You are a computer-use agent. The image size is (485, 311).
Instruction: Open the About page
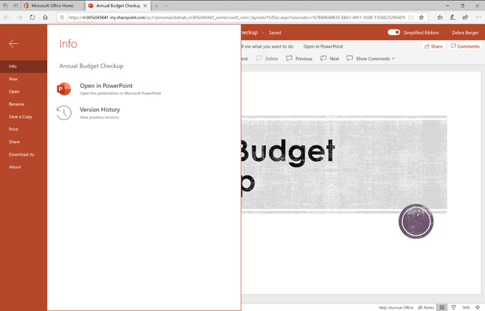click(x=24, y=167)
